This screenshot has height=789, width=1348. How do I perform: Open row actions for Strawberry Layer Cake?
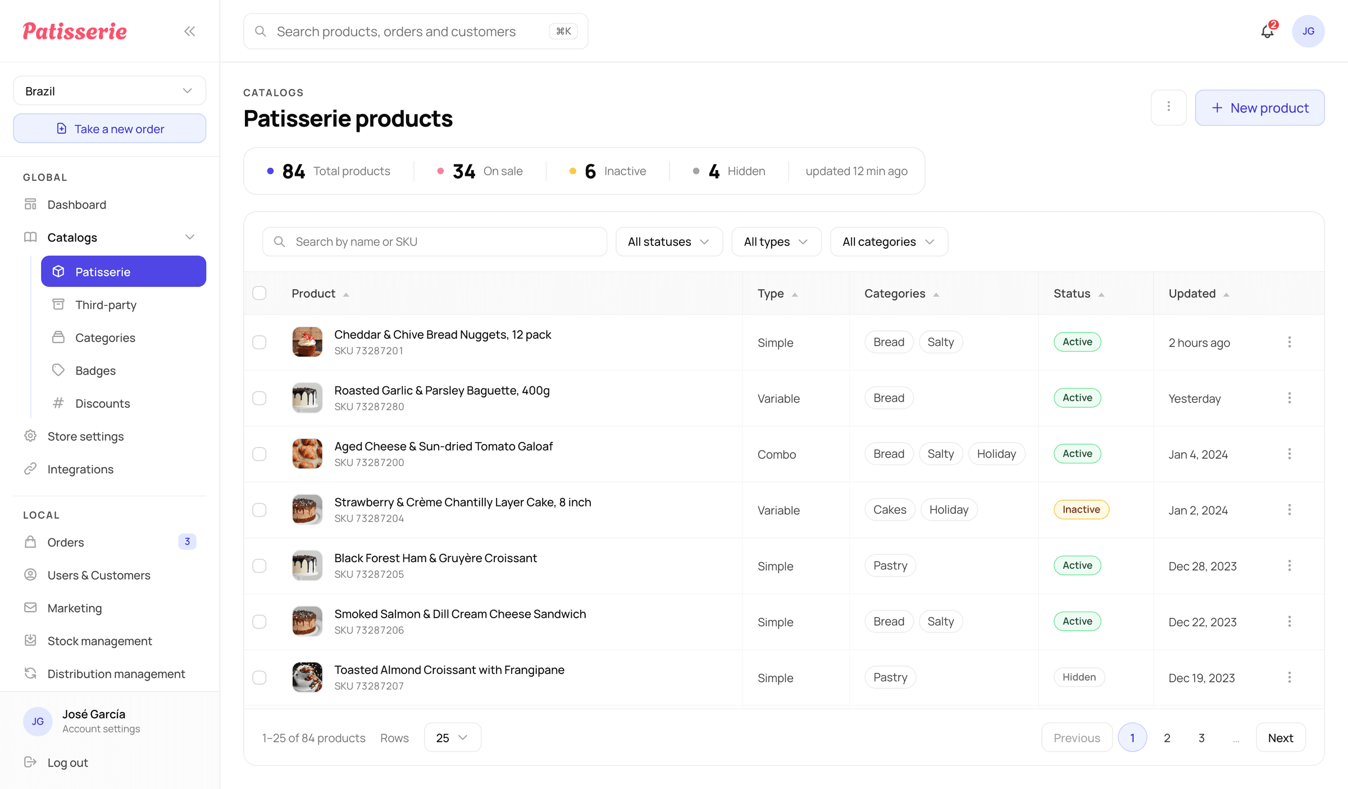(1290, 510)
